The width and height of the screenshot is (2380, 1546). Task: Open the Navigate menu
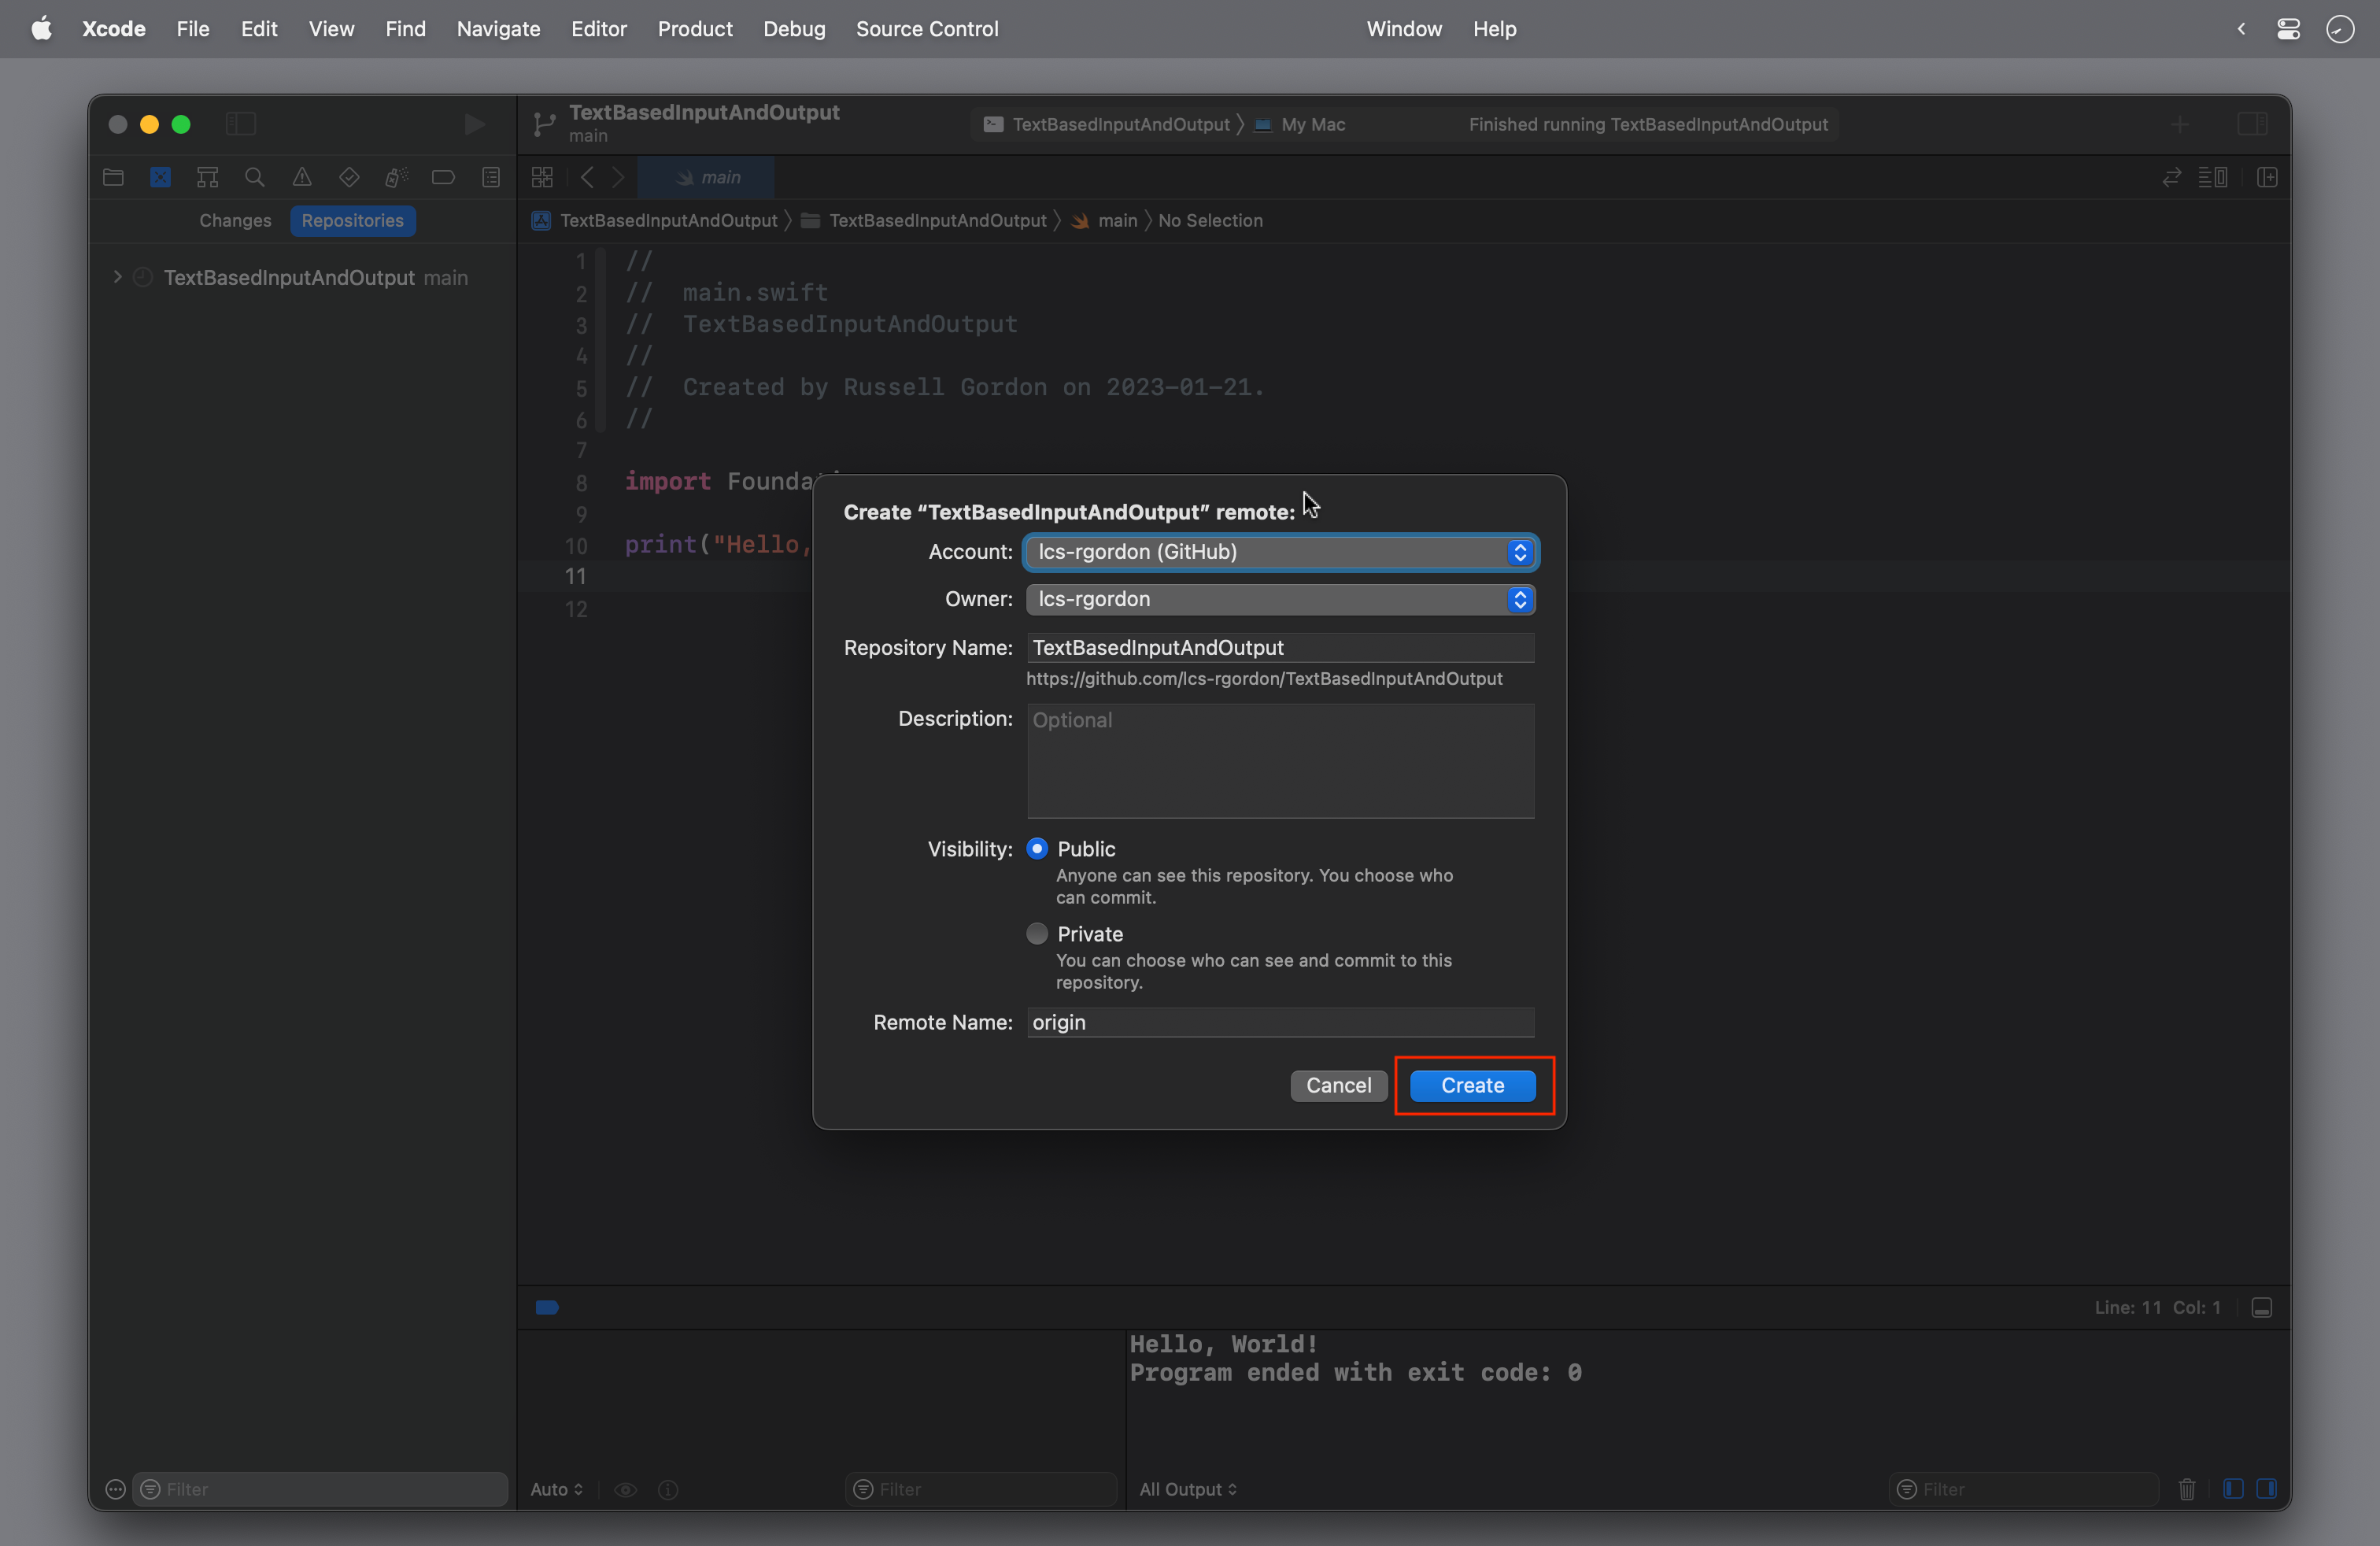pyautogui.click(x=498, y=29)
